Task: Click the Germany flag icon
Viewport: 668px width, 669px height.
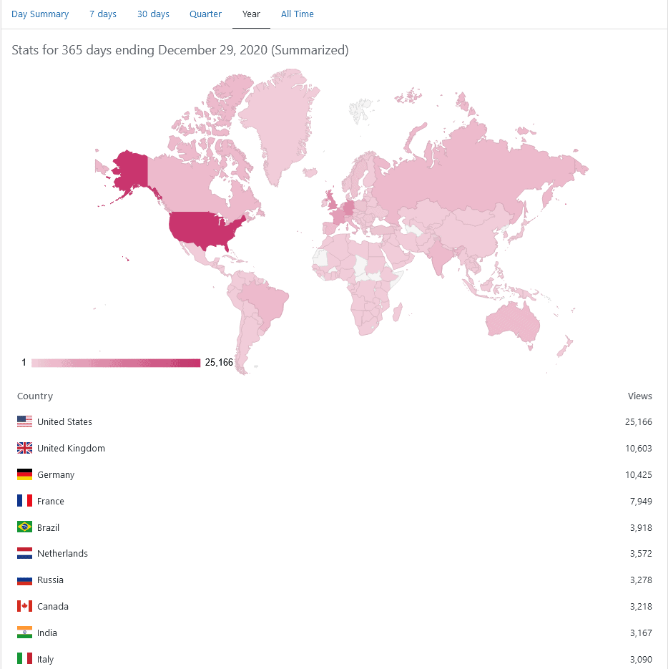Action: coord(24,474)
